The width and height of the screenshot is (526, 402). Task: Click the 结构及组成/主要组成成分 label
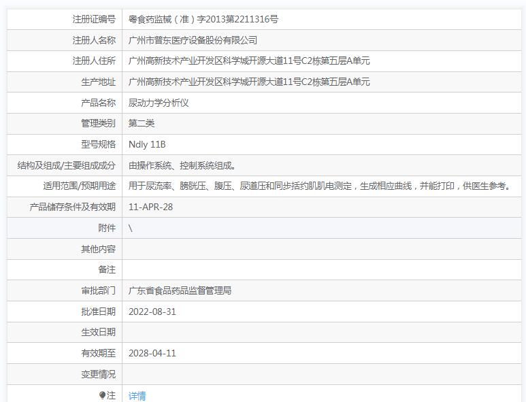coord(67,165)
